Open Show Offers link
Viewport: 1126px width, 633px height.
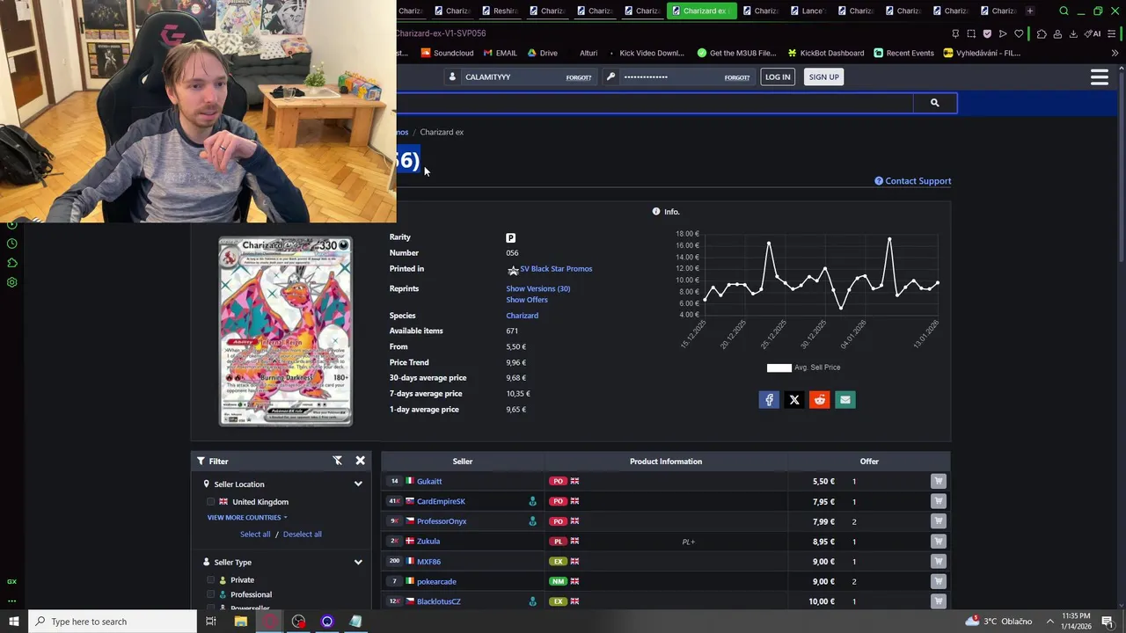[527, 300]
